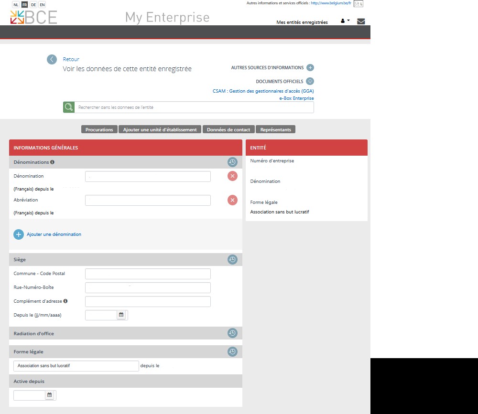Focus Rue-Numéro-Boîte field
Screen dimensions: 478x414
pos(148,287)
